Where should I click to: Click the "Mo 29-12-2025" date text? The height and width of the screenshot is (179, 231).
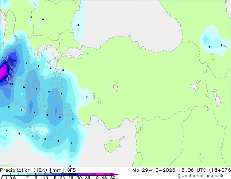pyautogui.click(x=154, y=170)
